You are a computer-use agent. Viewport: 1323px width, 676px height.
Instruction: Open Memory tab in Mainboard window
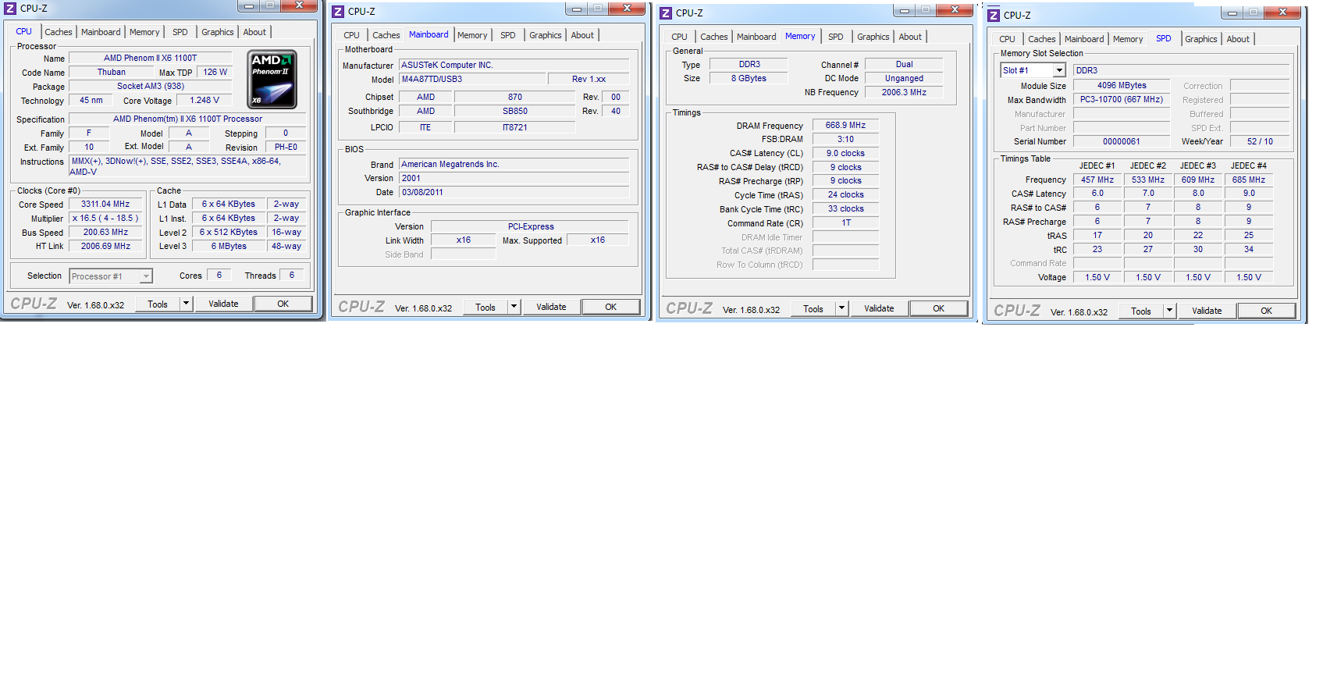click(472, 35)
